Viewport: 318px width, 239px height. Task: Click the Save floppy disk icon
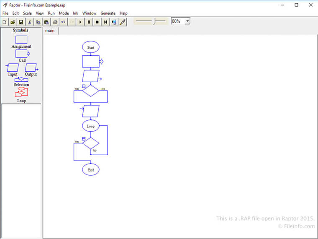[x=21, y=22]
